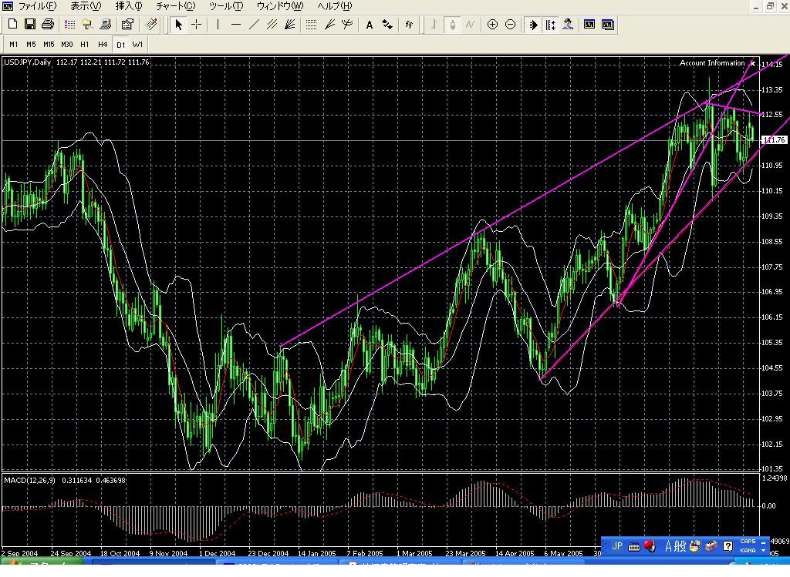790x577 pixels.
Task: Select the crosshair cursor tool
Action: [x=197, y=25]
